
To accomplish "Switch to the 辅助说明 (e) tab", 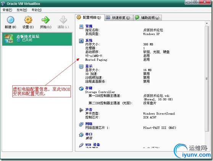I will coord(148,18).
